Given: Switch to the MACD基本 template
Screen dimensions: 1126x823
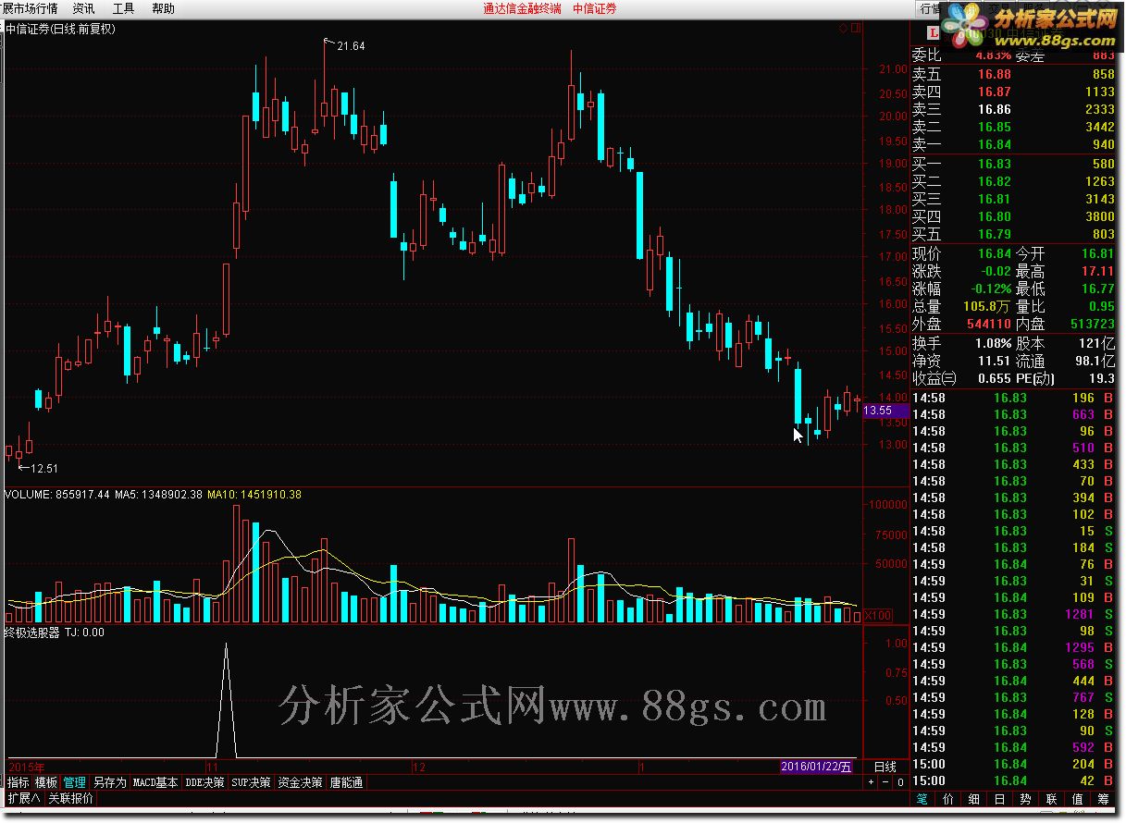Looking at the screenshot, I should pos(155,782).
